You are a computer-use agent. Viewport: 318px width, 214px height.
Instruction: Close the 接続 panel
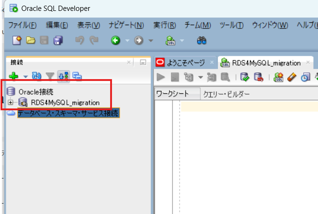[x=129, y=62]
